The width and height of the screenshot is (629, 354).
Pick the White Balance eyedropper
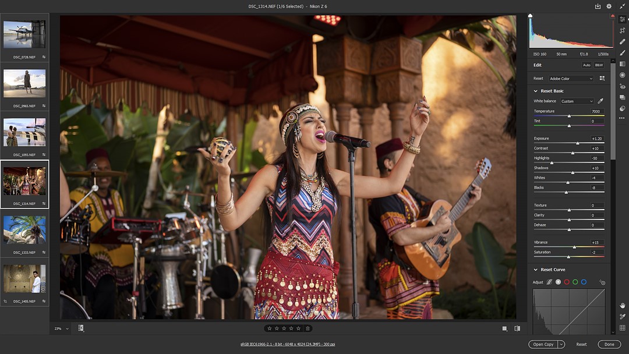click(600, 101)
